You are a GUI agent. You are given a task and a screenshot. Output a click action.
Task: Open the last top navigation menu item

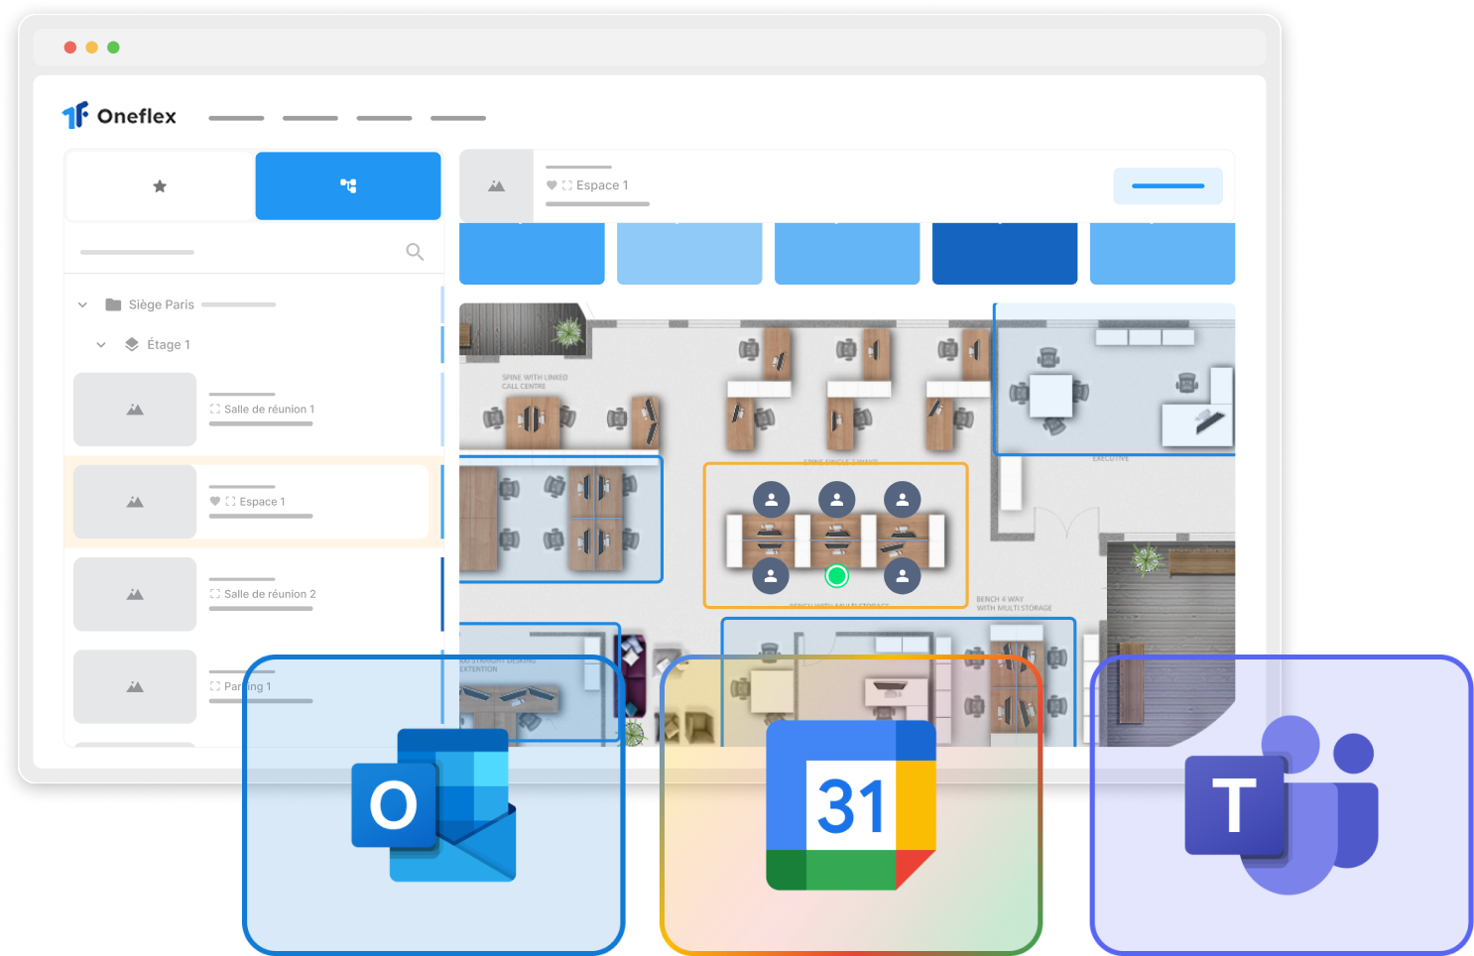(x=458, y=118)
